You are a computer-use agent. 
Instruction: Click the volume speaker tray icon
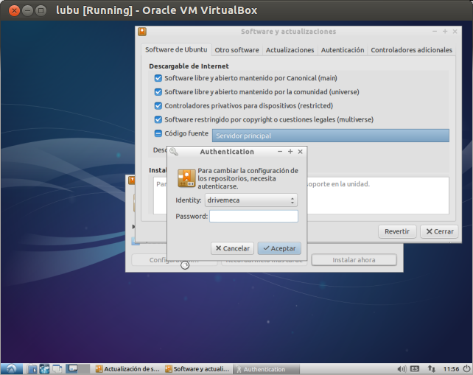coord(402,369)
